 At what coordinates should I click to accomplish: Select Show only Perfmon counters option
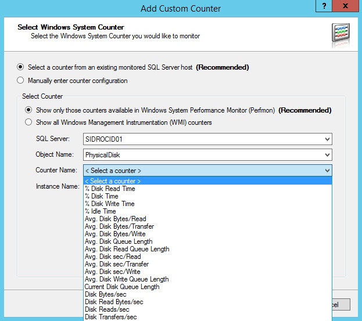tap(28, 110)
